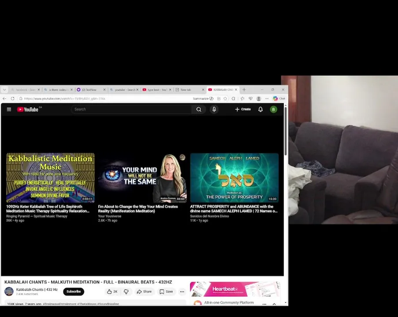Go back with the browser back arrow
This screenshot has height=317, width=398.
(4, 98)
